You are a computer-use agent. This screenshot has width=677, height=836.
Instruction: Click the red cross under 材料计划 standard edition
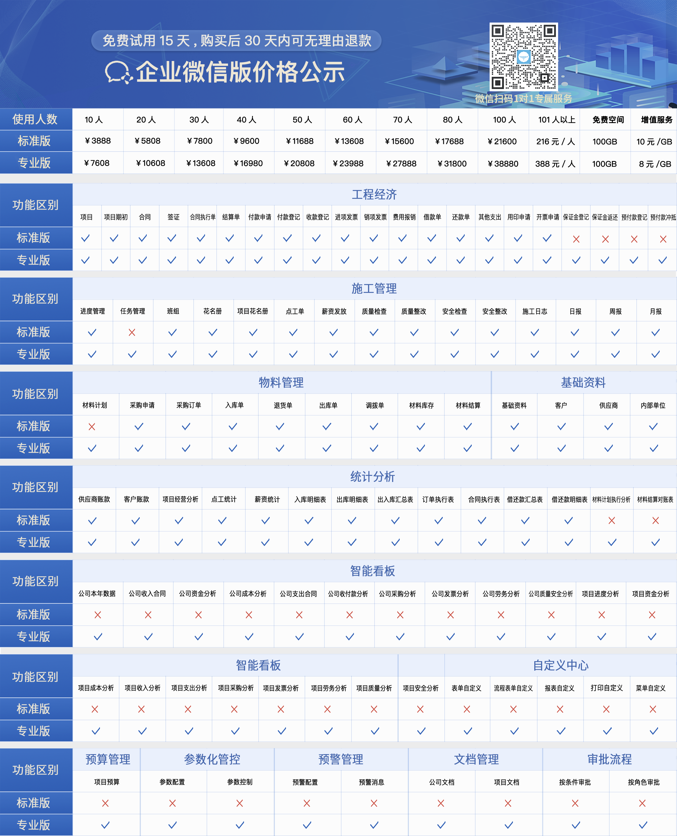[92, 427]
